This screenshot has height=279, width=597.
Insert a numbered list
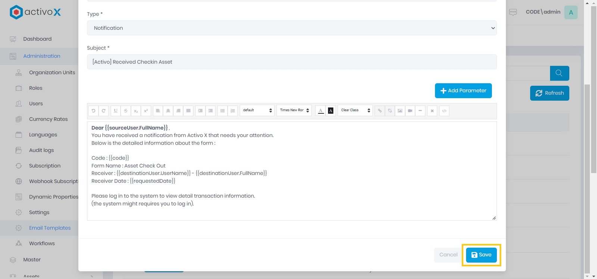click(x=232, y=111)
